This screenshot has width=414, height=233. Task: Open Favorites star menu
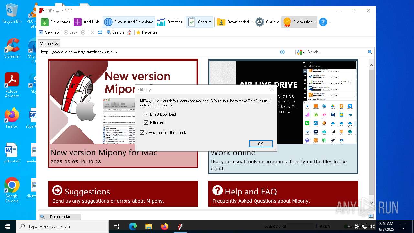pos(147,32)
